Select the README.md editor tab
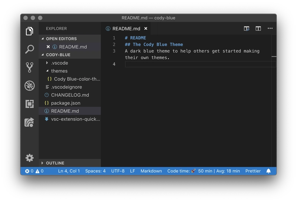The image size is (297, 202). coord(126,29)
